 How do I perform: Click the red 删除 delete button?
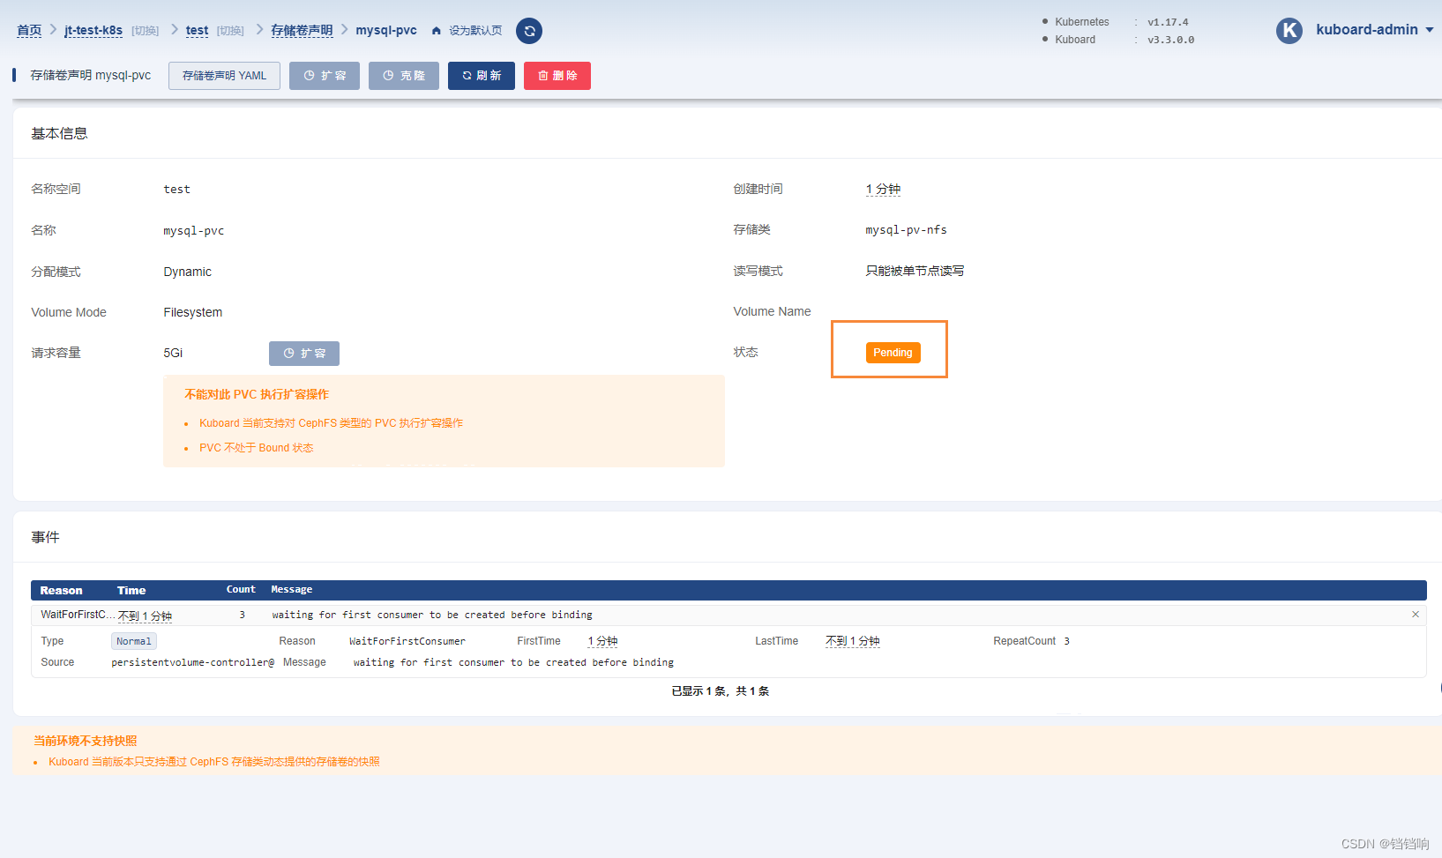coord(557,76)
